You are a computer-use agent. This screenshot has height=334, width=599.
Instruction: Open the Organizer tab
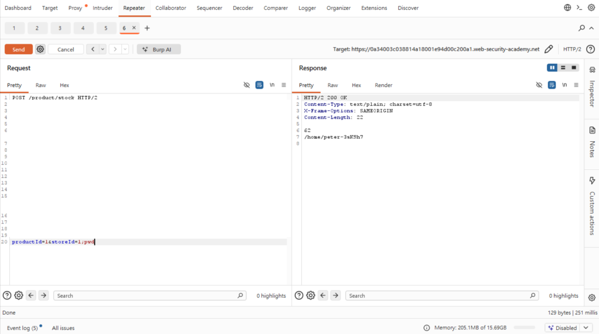coord(339,8)
